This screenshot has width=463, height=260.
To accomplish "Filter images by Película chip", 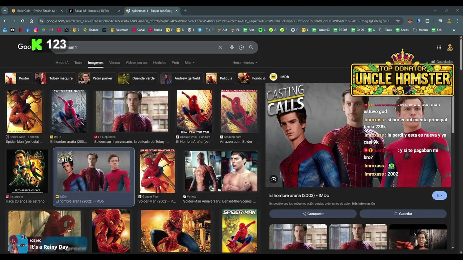I will point(221,78).
